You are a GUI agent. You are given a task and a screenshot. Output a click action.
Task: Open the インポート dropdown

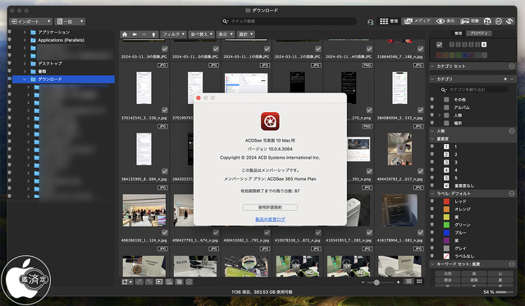30,21
